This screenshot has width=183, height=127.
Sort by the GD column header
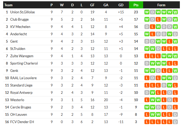pyautogui.click(x=121, y=5)
